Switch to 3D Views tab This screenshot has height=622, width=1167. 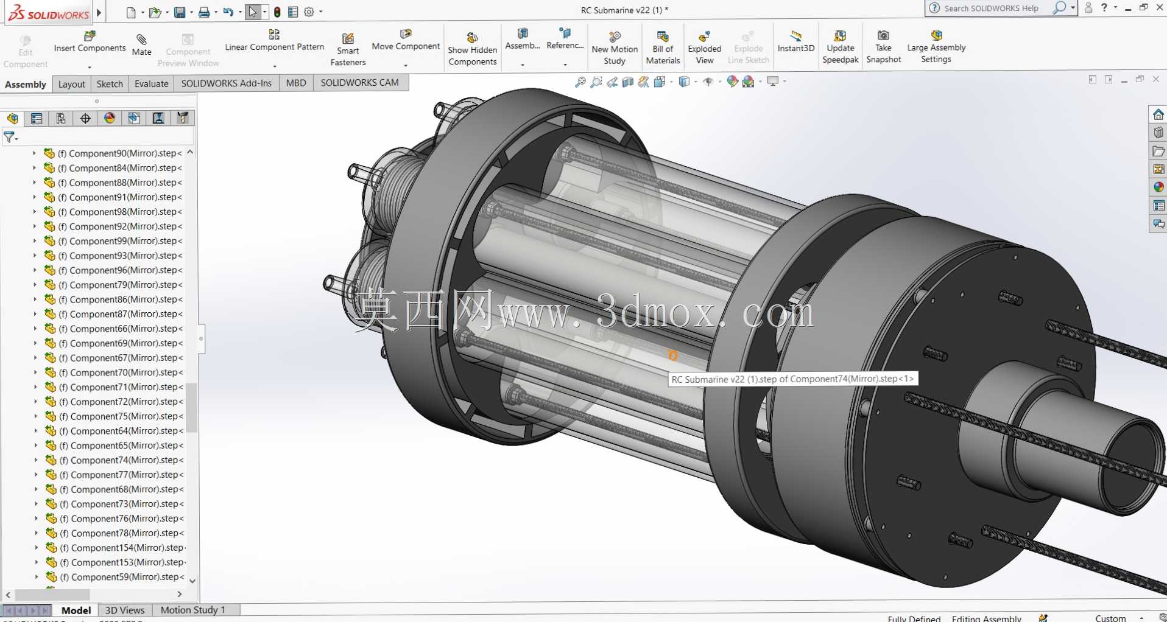[x=125, y=610]
